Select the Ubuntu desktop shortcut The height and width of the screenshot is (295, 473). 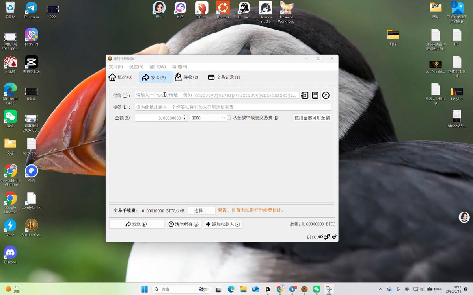click(x=223, y=10)
